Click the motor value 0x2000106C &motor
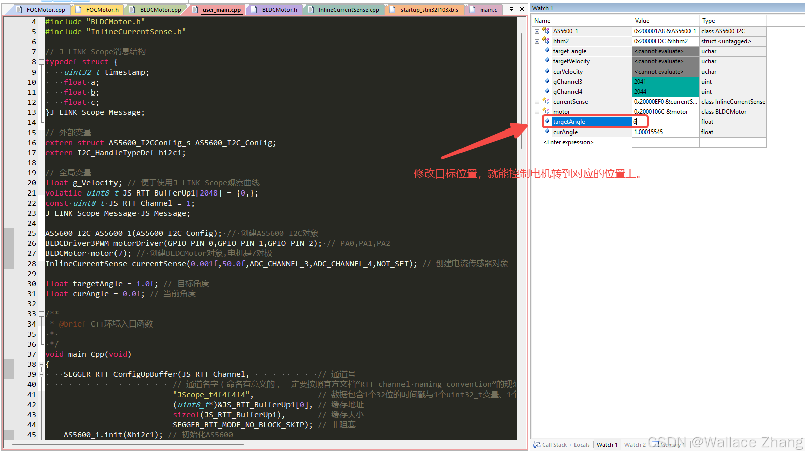 pos(661,112)
